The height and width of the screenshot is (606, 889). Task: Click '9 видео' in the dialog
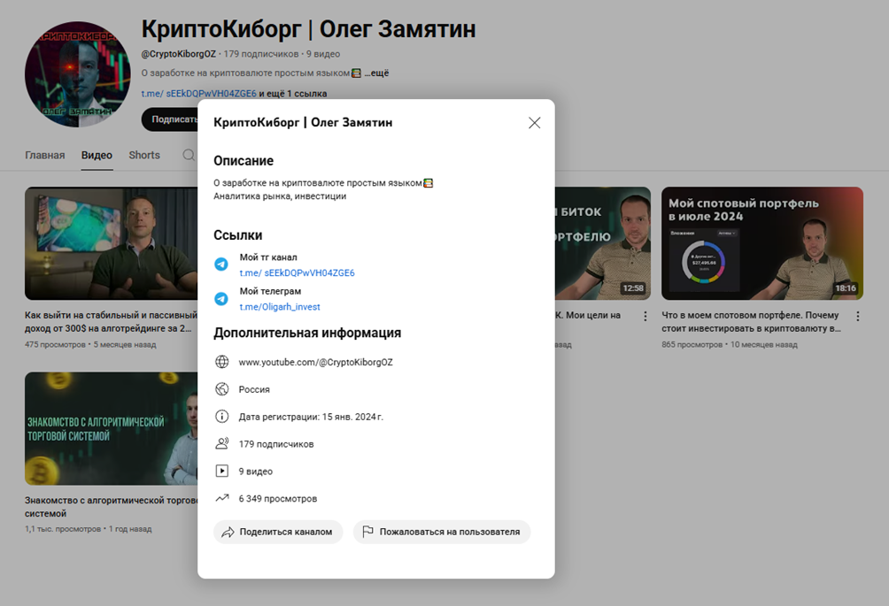coord(256,472)
